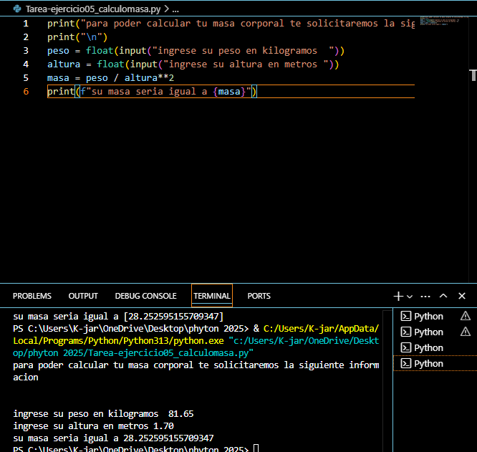
Task: Click line number 1 in the gutter
Action: point(26,24)
